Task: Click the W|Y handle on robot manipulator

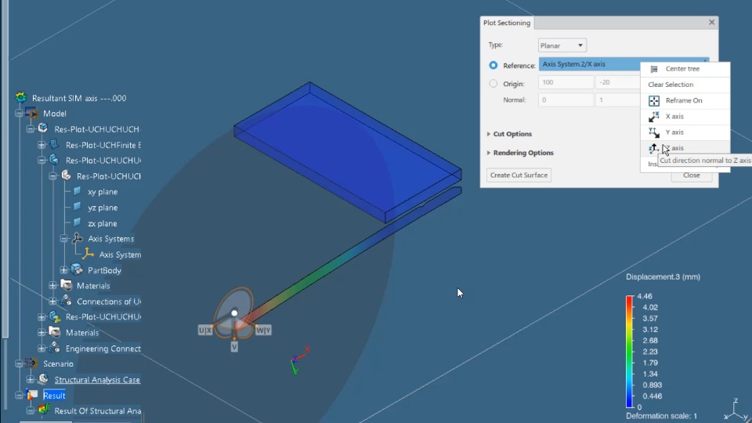Action: coord(263,330)
